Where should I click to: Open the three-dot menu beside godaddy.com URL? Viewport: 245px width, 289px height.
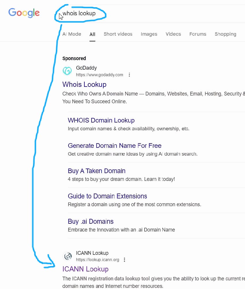click(x=129, y=75)
